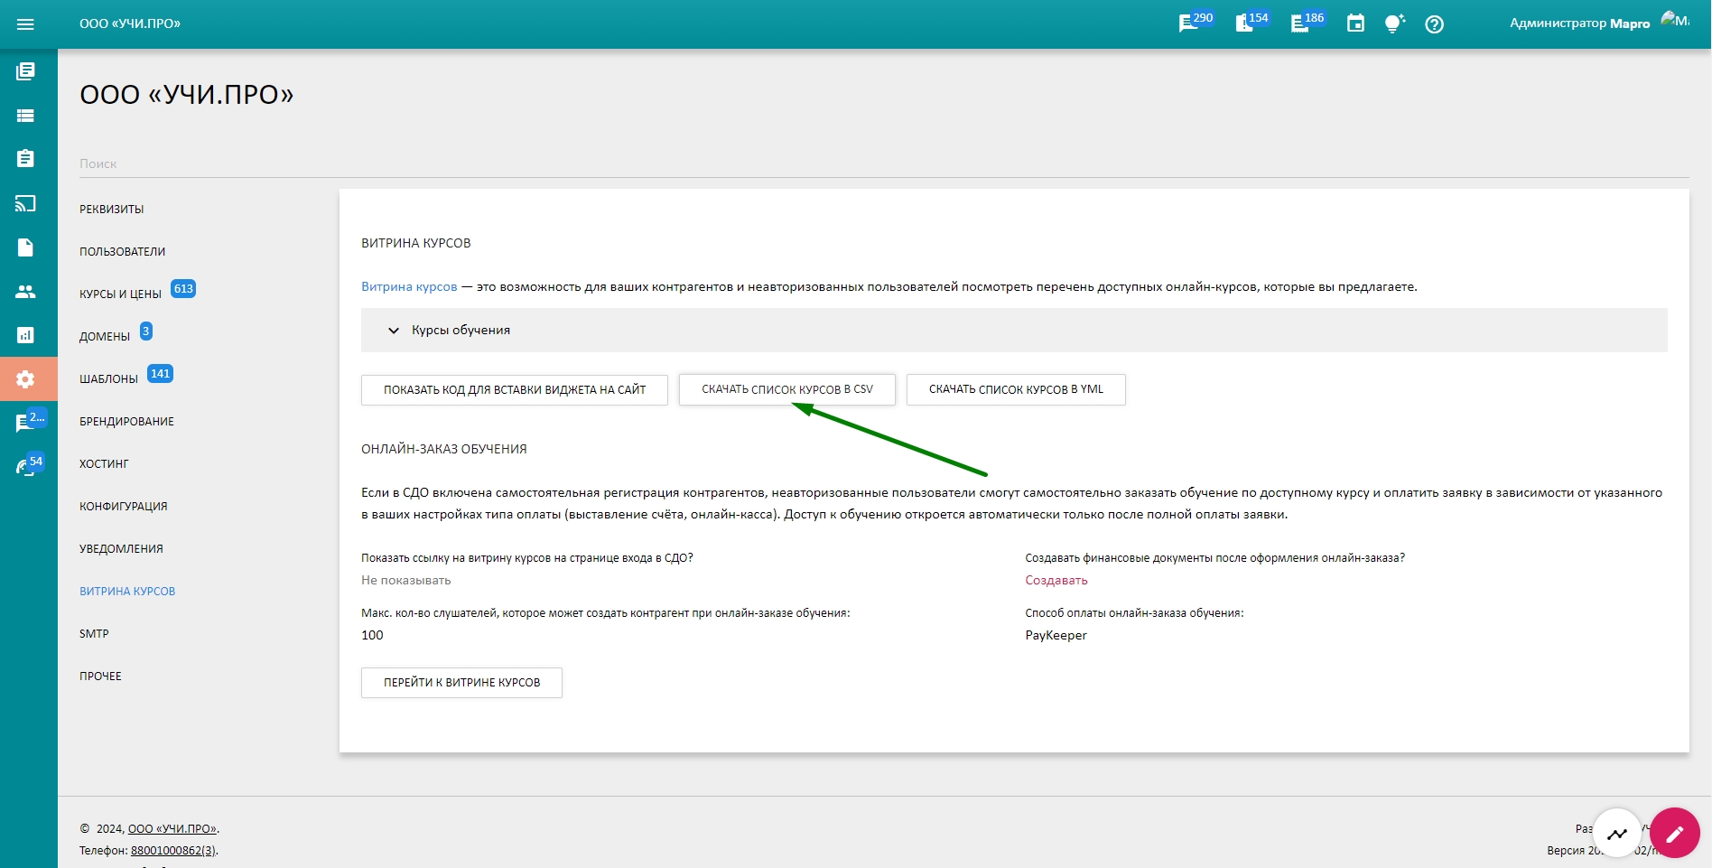1712x868 pixels.
Task: Click the Создавать setting value
Action: click(1056, 580)
